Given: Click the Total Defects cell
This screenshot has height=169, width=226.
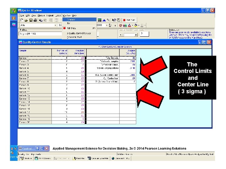Looking at the screenshot, I should [103, 58].
